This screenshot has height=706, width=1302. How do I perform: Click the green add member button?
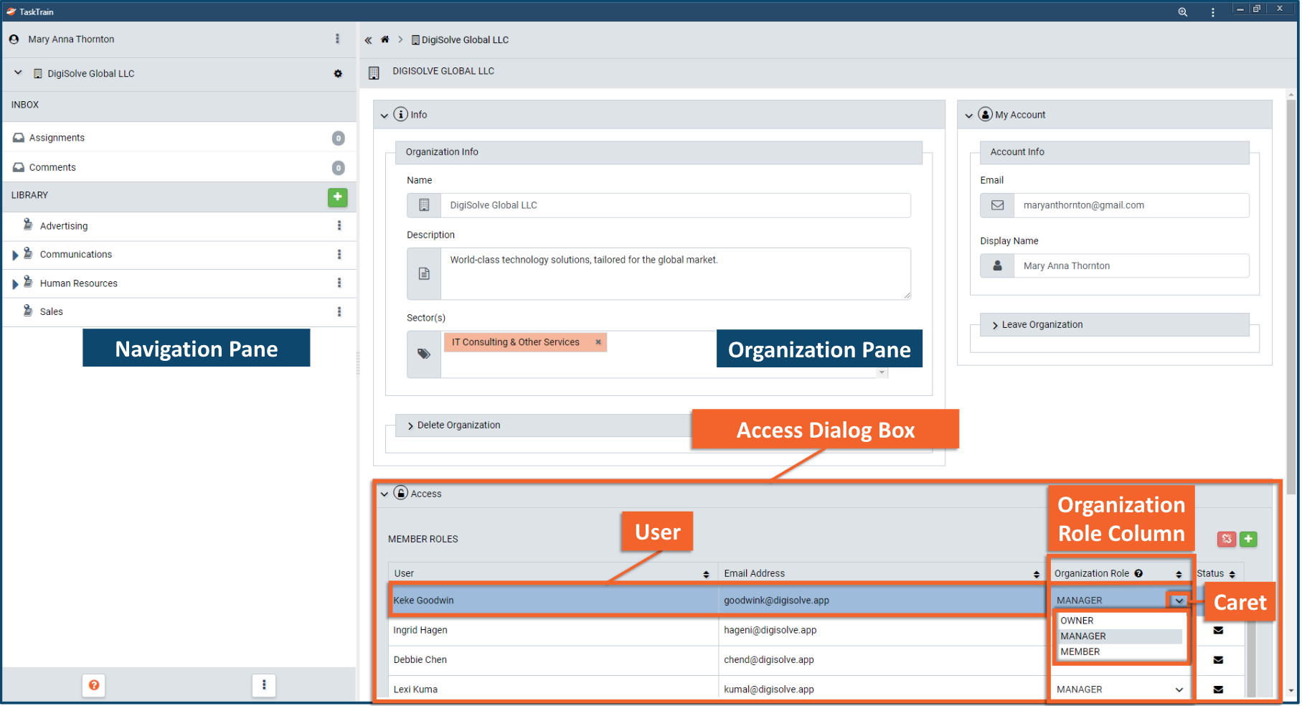click(x=1248, y=539)
